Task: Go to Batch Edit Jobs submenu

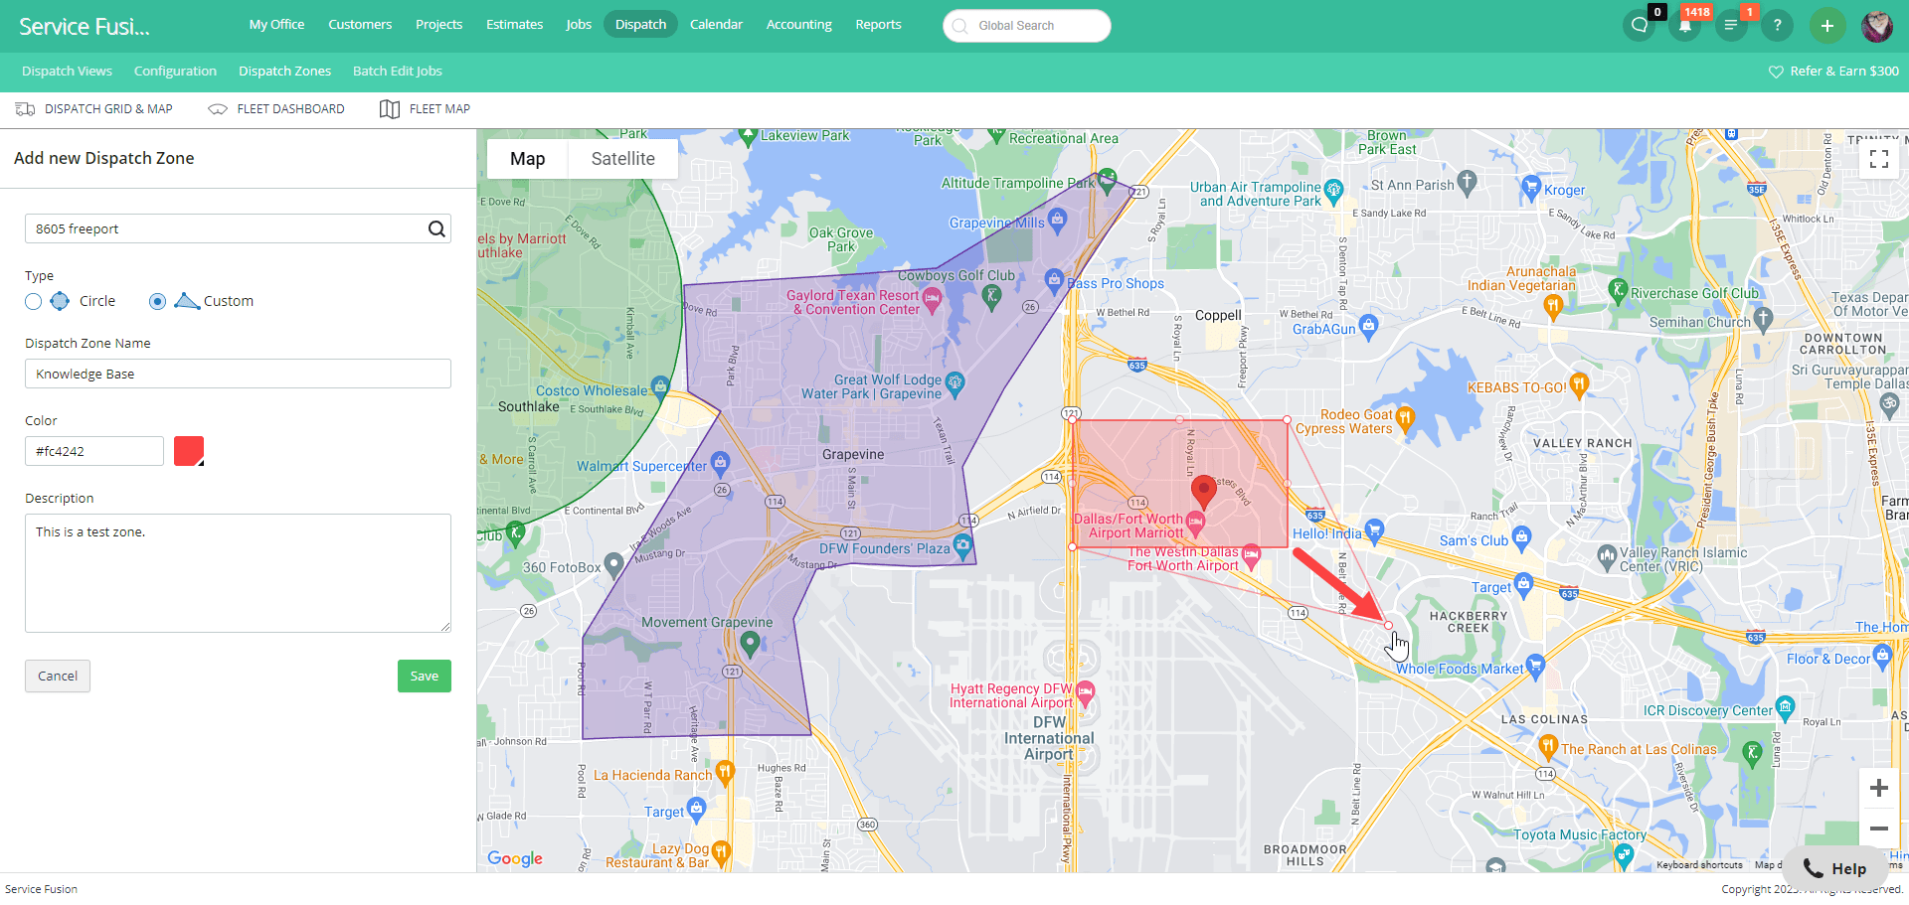Action: tap(398, 72)
